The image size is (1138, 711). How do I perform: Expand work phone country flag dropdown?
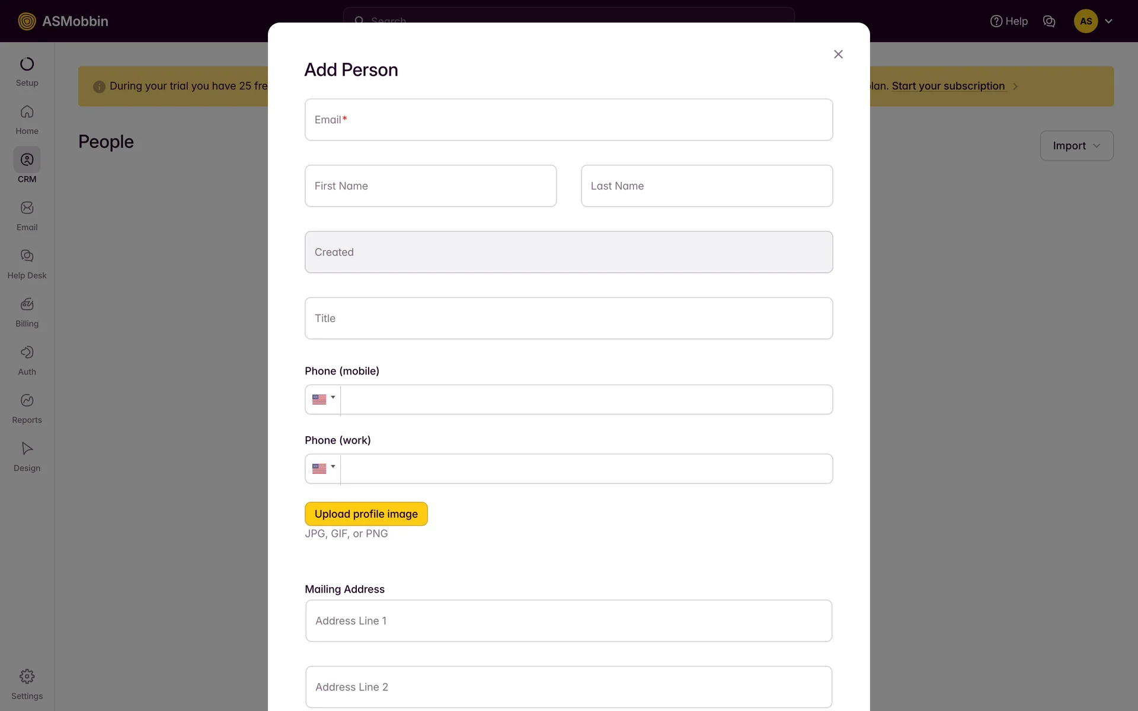tap(324, 469)
